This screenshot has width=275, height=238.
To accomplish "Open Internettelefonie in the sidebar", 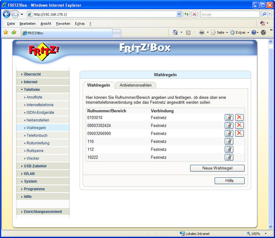I will coord(43,105).
